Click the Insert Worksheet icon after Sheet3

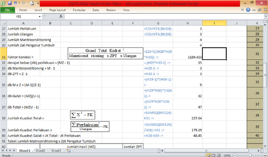tap(68, 151)
